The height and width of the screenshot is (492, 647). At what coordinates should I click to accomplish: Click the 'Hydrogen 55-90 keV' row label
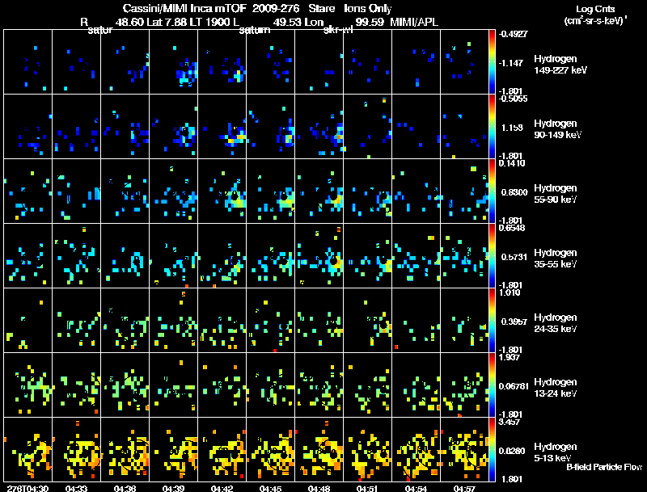click(555, 194)
